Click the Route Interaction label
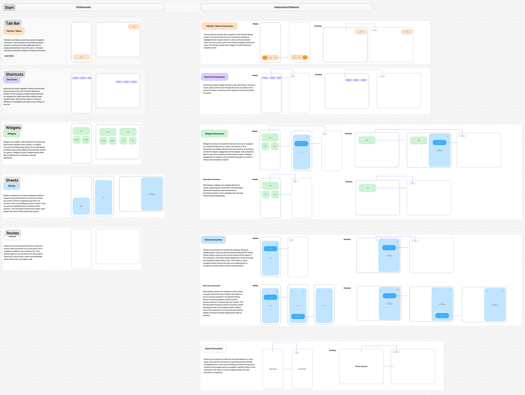Image resolution: width=525 pixels, height=395 pixels. 214,349
